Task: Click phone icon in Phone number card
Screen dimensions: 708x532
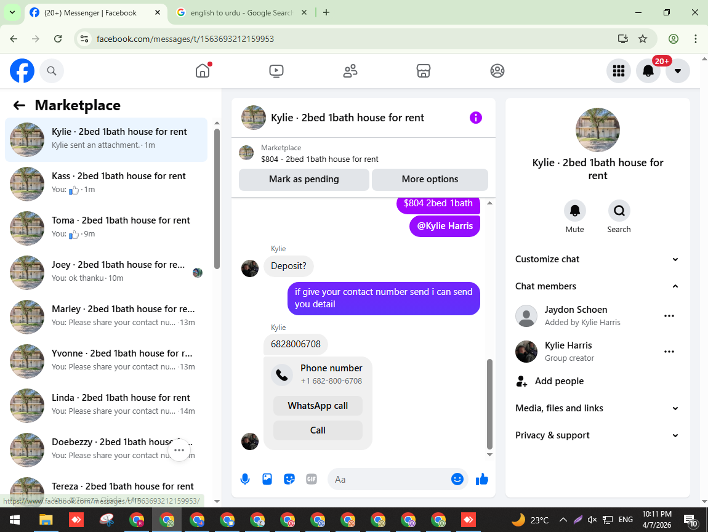Action: pos(282,375)
